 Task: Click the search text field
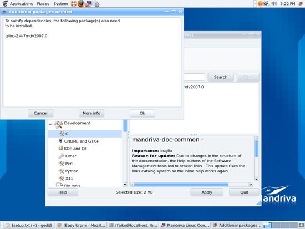tap(194, 77)
